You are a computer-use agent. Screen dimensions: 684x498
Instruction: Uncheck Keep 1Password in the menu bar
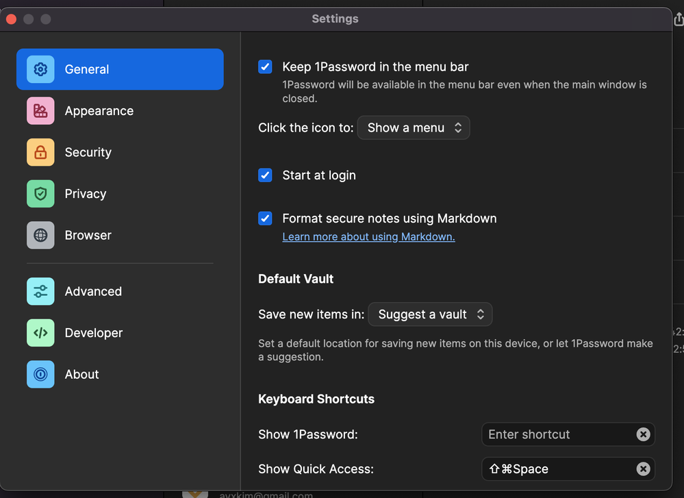(x=265, y=66)
